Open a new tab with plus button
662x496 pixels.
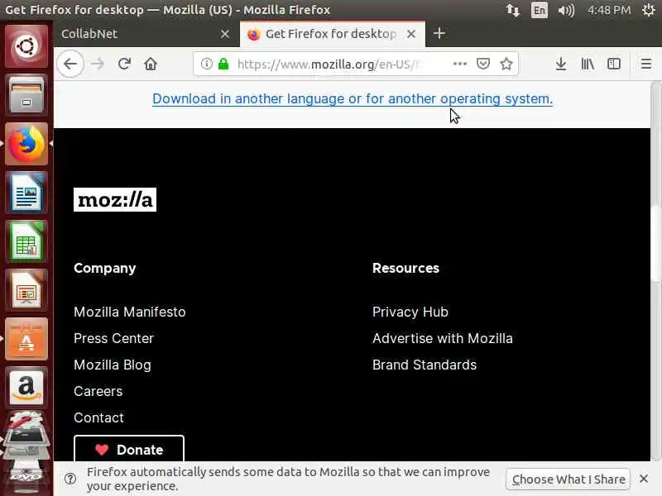click(x=439, y=33)
